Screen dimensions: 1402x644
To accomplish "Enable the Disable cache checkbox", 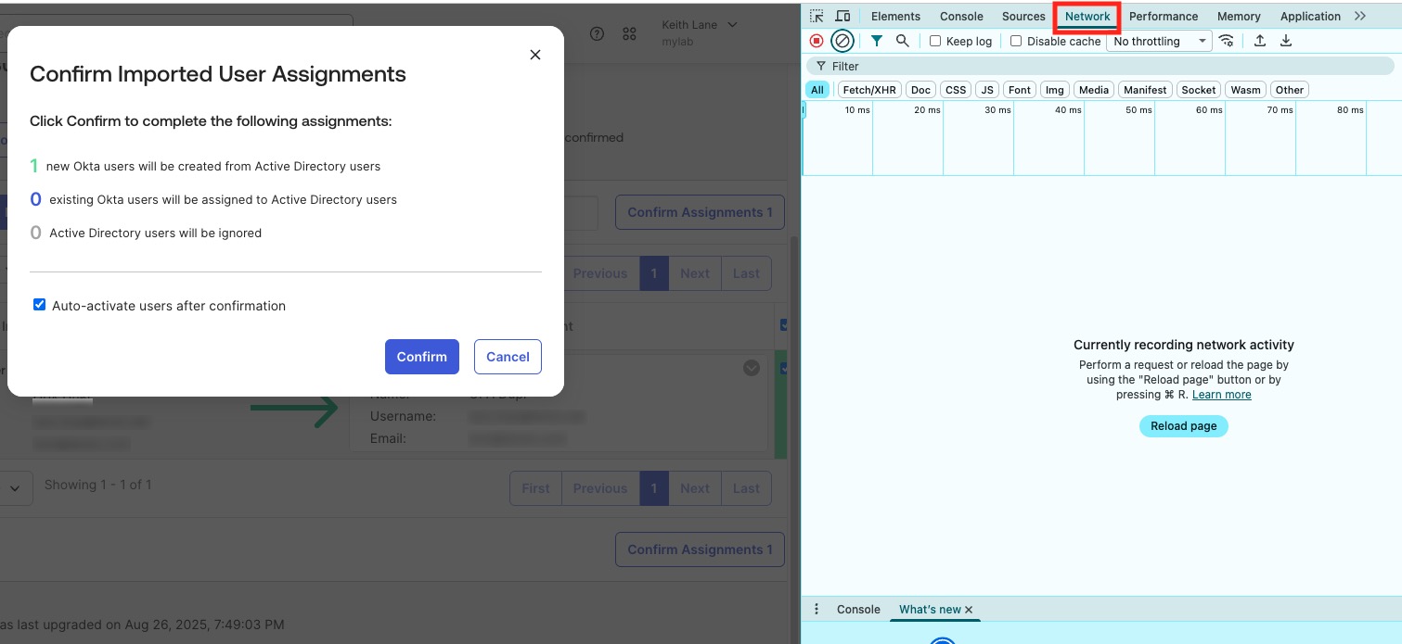I will tap(1016, 41).
